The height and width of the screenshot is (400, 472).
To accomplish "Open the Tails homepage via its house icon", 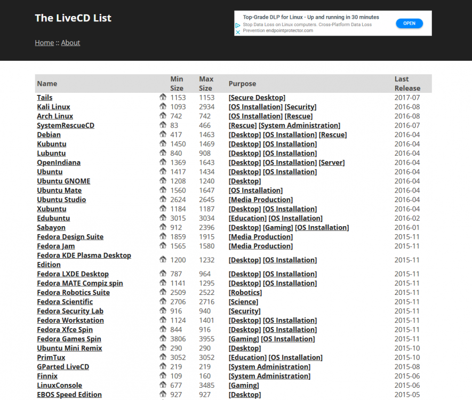I will coord(163,97).
